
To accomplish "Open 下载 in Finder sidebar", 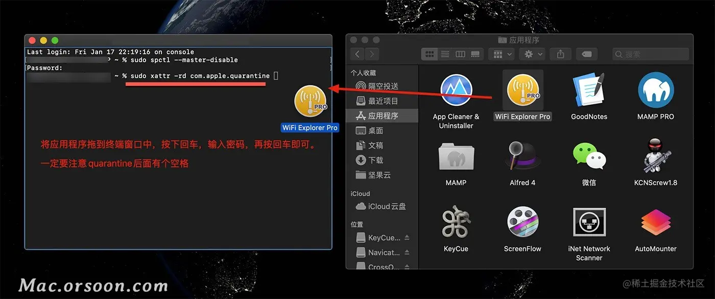I will tap(382, 160).
